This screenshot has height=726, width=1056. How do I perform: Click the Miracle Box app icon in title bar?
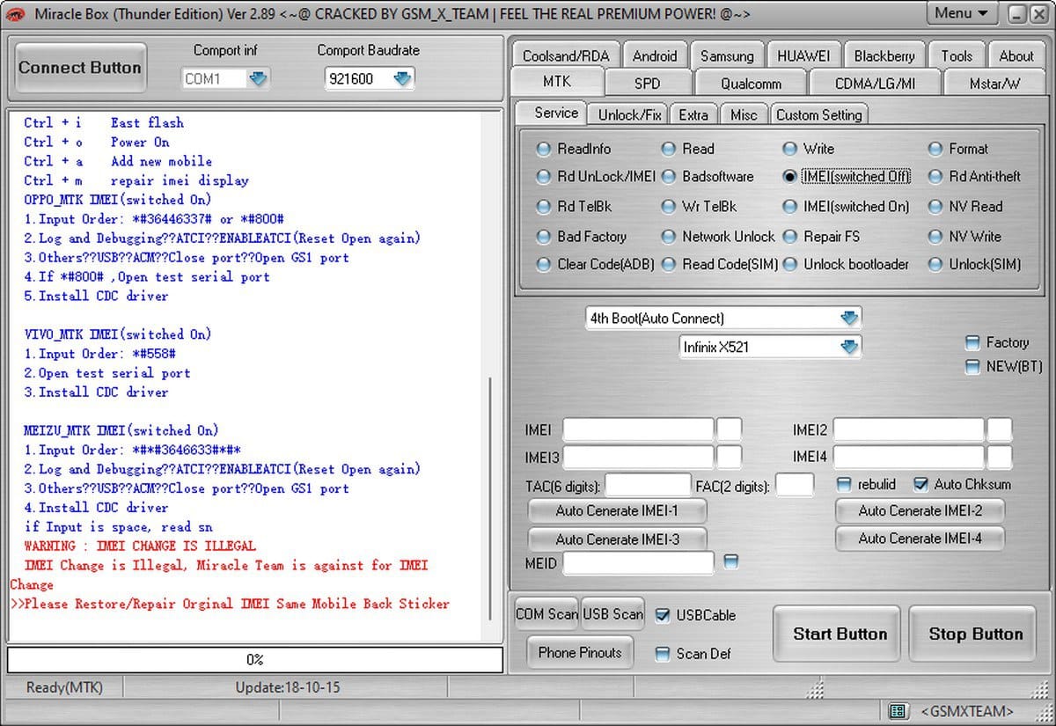coord(15,13)
